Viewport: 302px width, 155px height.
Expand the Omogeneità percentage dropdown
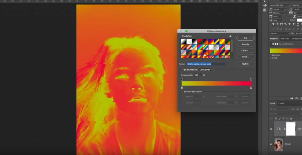point(201,75)
